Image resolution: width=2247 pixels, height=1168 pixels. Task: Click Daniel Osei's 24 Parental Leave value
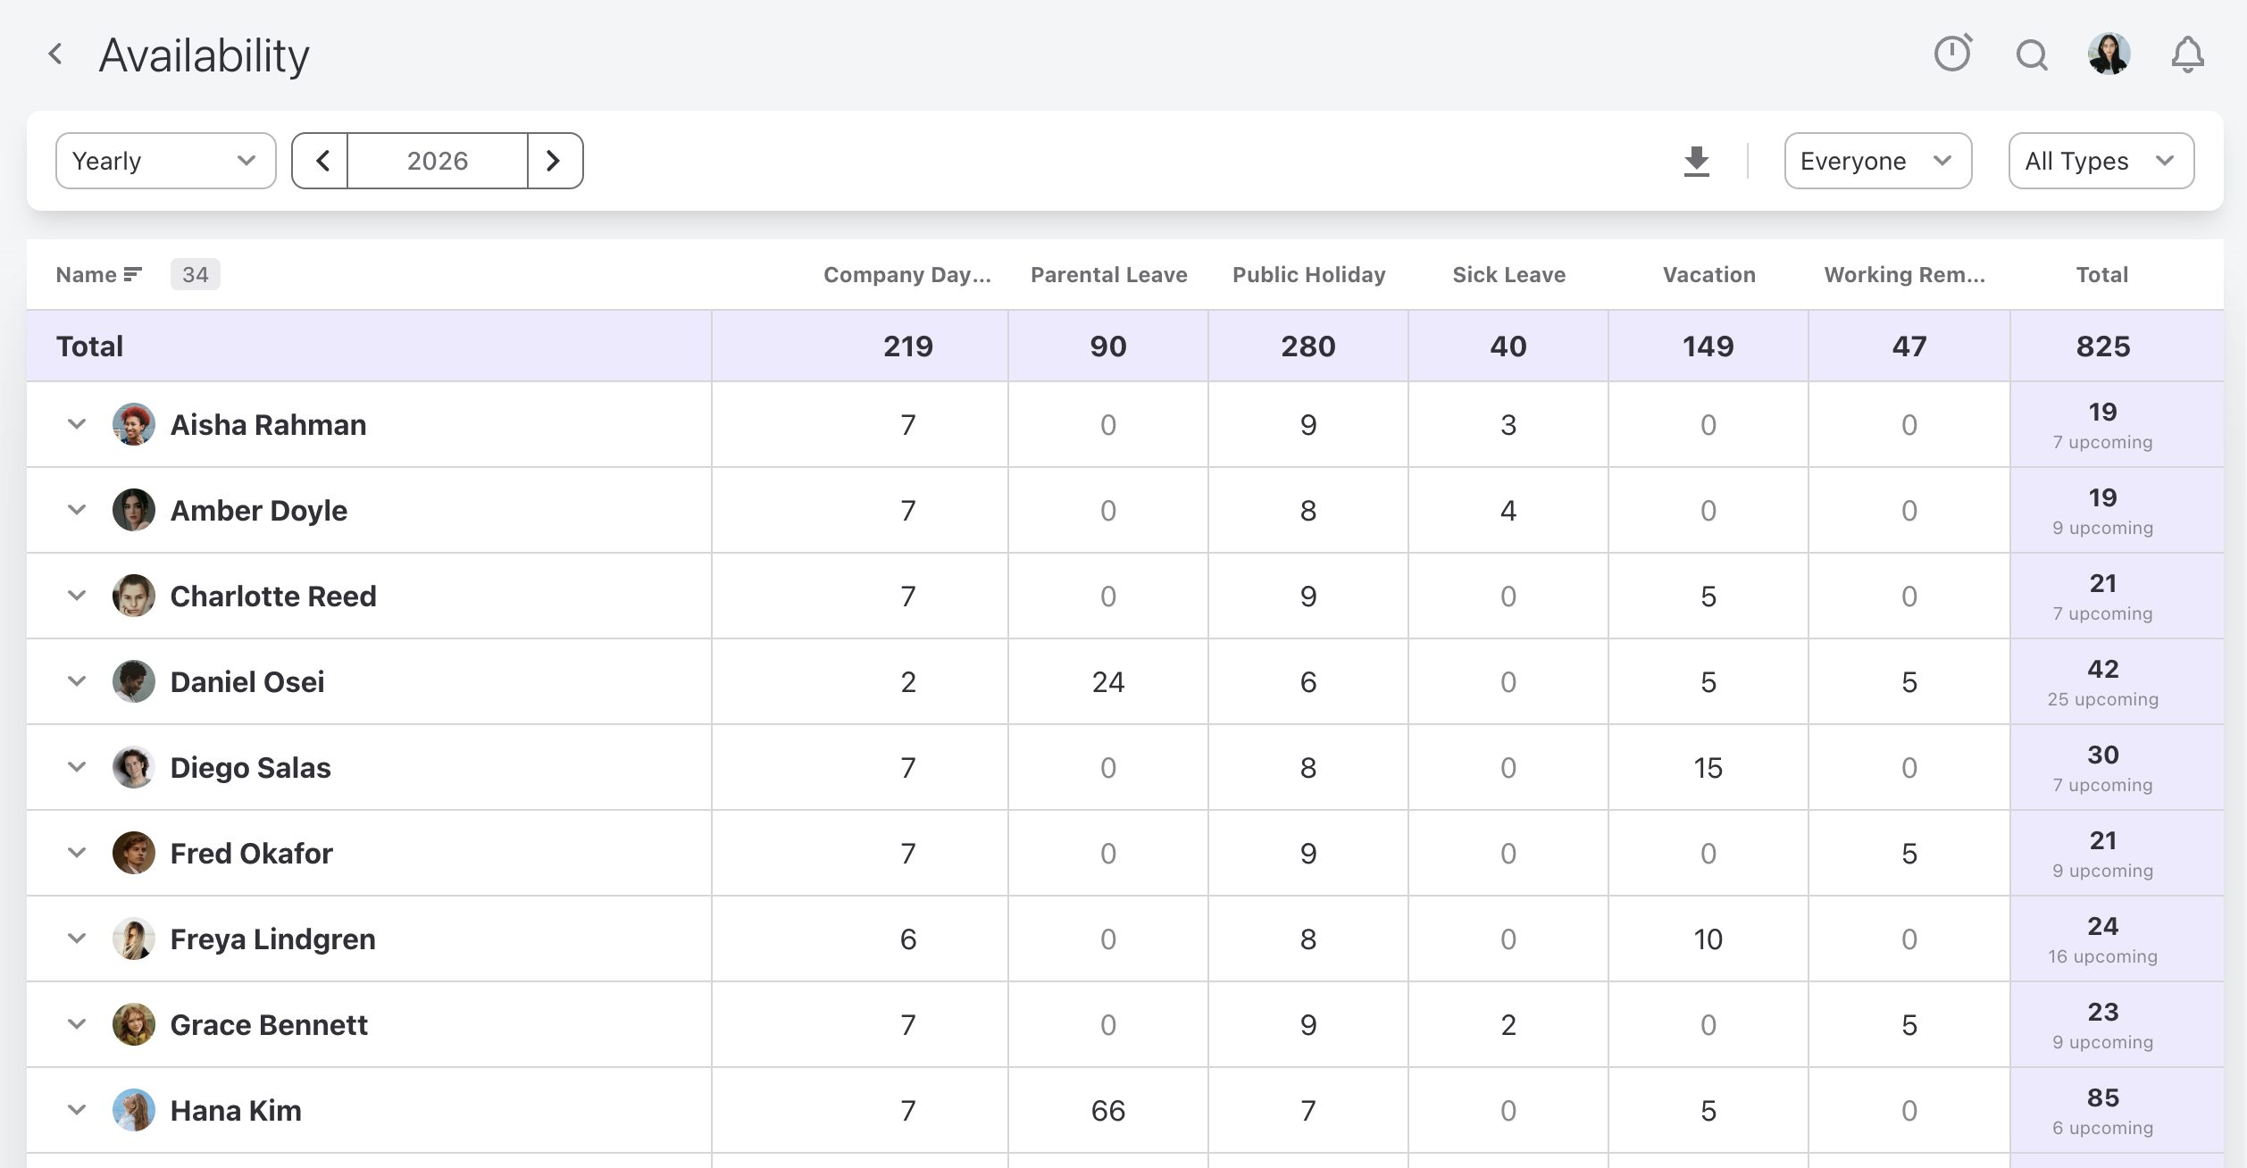1108,682
